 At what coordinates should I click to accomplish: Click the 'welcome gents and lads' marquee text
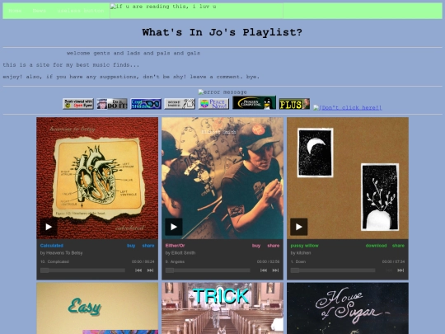(x=133, y=53)
